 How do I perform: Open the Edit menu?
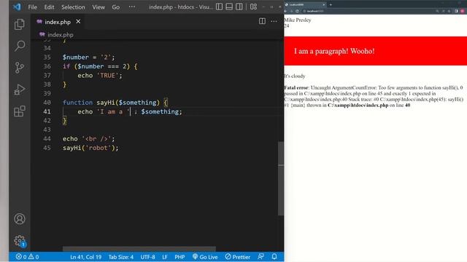[x=49, y=7]
